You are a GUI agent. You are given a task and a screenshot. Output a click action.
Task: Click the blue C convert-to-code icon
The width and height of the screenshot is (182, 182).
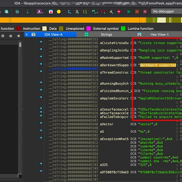[69, 12]
